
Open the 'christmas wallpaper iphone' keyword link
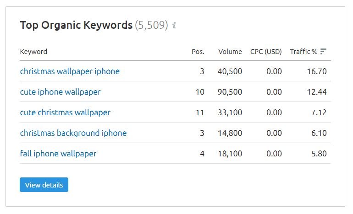tap(70, 71)
